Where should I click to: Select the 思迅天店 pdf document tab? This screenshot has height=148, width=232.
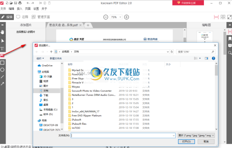[63, 25]
